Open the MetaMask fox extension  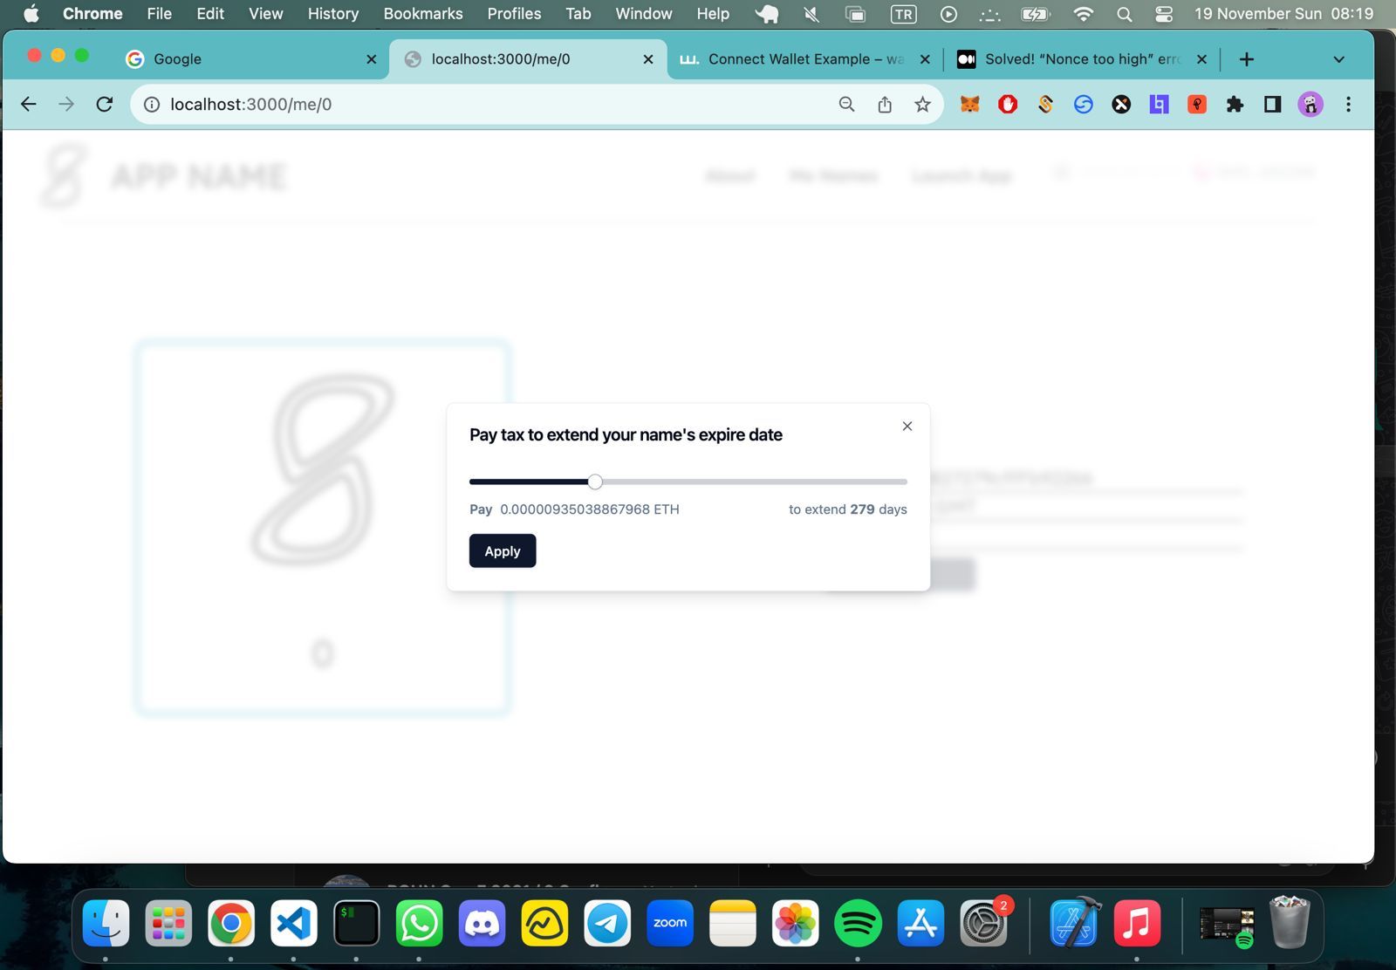970,105
